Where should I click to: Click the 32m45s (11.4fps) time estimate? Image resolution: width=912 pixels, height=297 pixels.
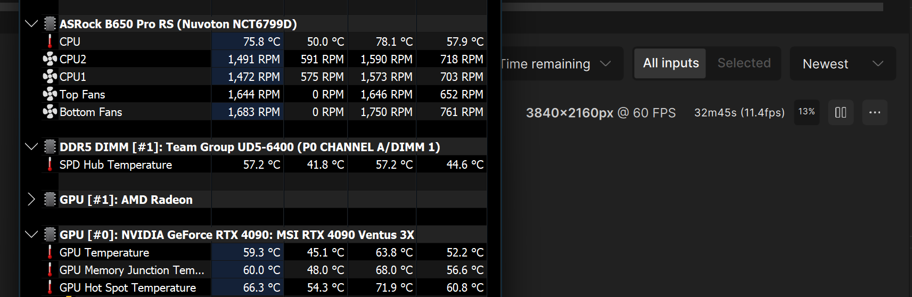pyautogui.click(x=739, y=112)
